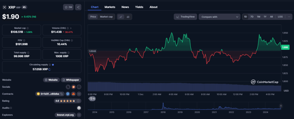The width and height of the screenshot is (294, 119).
Task: Open the chart more options ellipsis
Action: coord(289,17)
